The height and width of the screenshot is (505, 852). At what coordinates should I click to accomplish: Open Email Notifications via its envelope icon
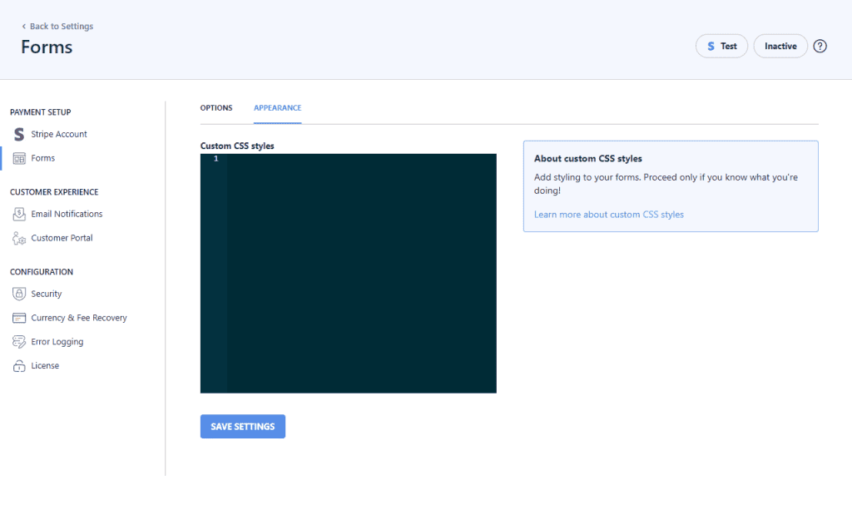click(18, 214)
